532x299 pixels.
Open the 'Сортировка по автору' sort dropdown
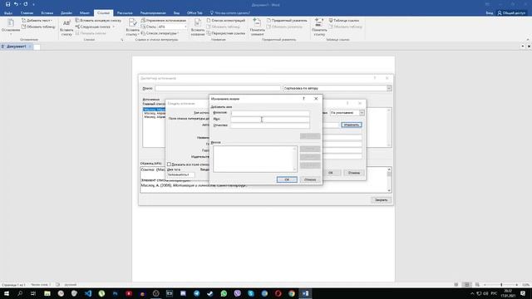[x=389, y=88]
